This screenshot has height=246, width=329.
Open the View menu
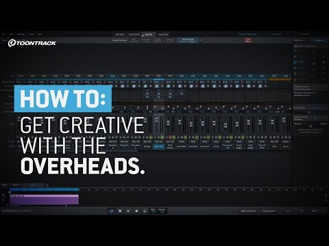(32, 34)
